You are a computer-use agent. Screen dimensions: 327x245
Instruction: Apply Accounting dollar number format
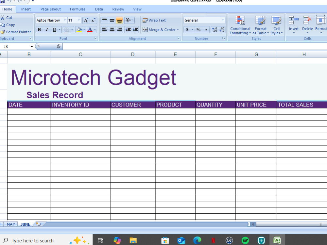[187, 30]
